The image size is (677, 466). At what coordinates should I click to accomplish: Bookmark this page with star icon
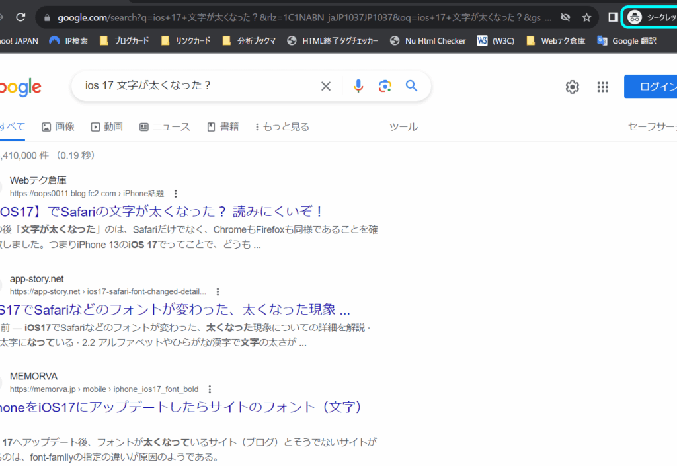pyautogui.click(x=586, y=17)
